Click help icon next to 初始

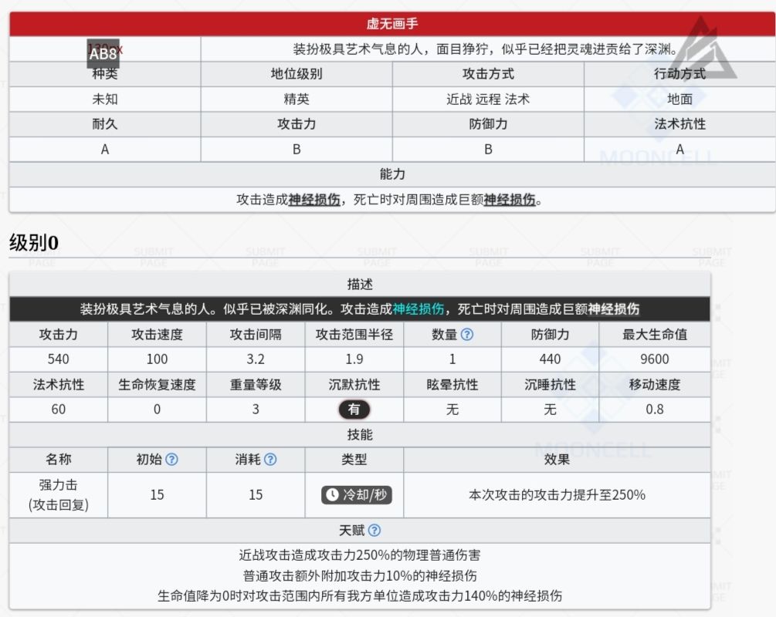pyautogui.click(x=171, y=460)
